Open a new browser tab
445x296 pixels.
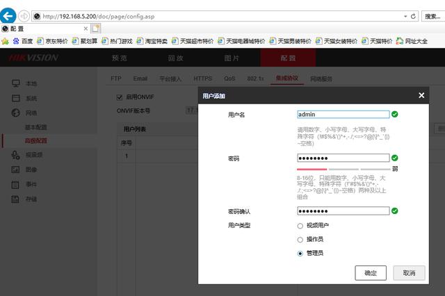tap(96, 28)
